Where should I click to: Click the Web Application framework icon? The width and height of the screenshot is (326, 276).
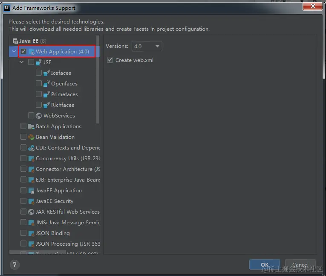(x=31, y=52)
